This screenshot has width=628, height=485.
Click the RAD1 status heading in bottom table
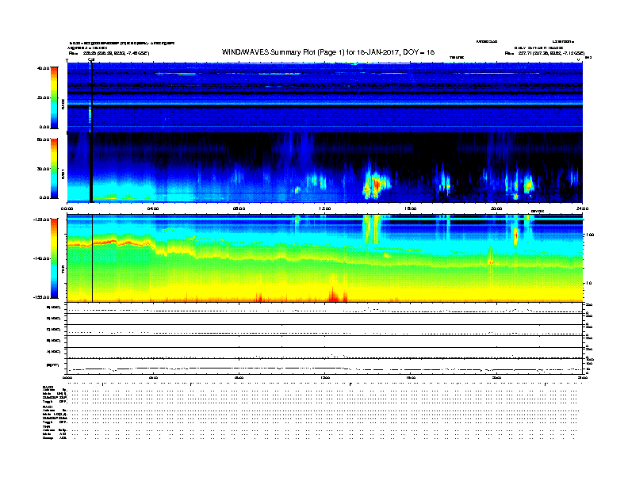pos(48,407)
